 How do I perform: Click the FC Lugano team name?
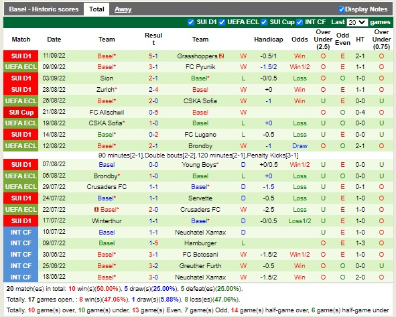(x=200, y=135)
